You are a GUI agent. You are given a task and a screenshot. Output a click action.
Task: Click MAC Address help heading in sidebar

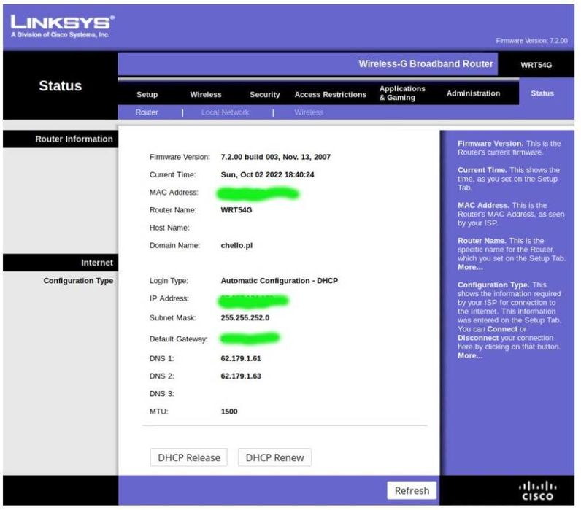483,205
